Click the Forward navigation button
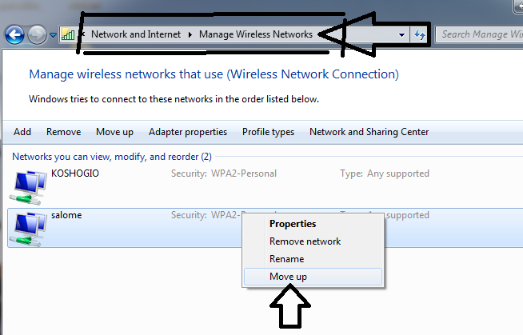 pyautogui.click(x=38, y=34)
